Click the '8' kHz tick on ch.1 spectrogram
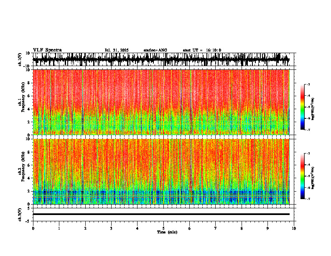This screenshot has width=331, height=256. [29, 83]
